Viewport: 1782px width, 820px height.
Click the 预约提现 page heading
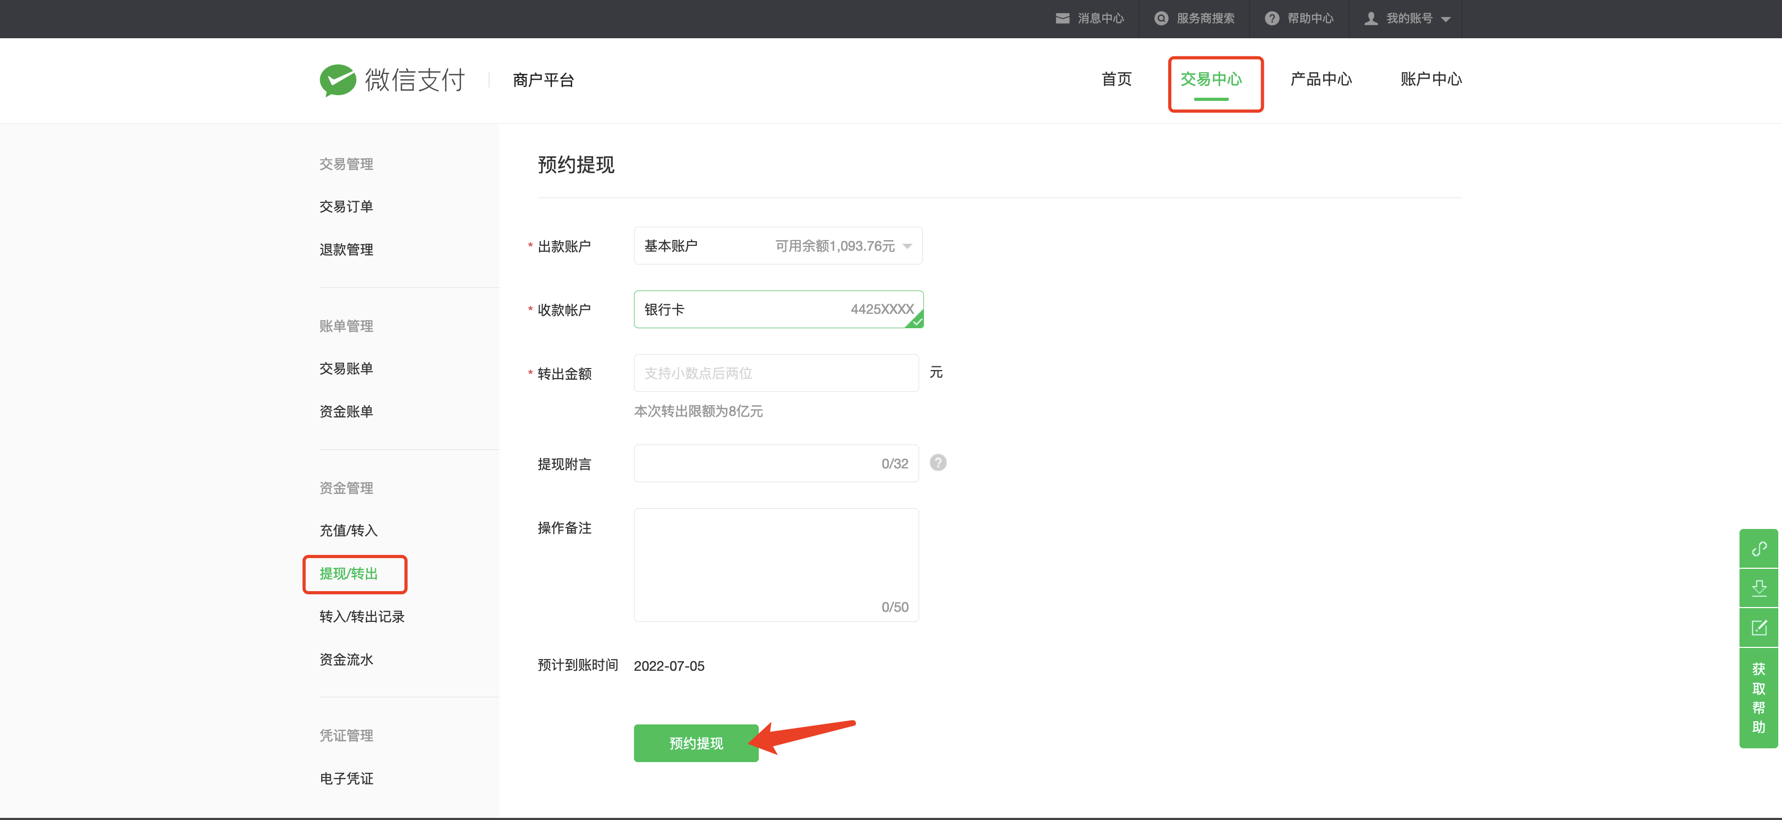(x=576, y=165)
